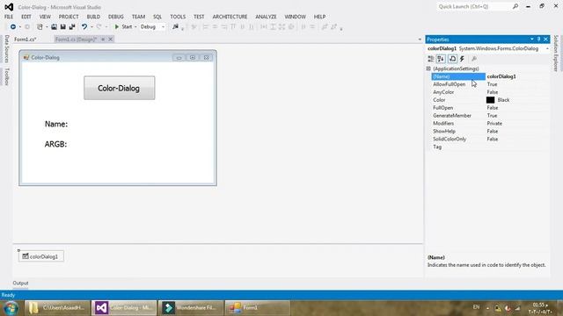Click the EN language indicator in tray
The height and width of the screenshot is (316, 563).
point(476,307)
